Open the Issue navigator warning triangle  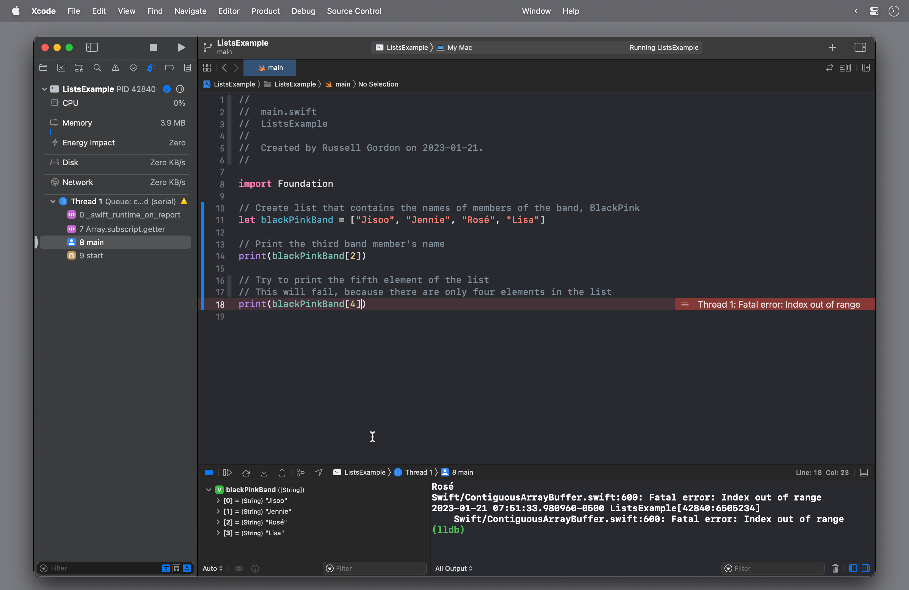[x=115, y=68]
